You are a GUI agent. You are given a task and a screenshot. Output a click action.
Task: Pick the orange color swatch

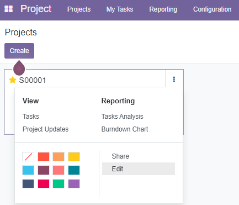[x=59, y=157]
